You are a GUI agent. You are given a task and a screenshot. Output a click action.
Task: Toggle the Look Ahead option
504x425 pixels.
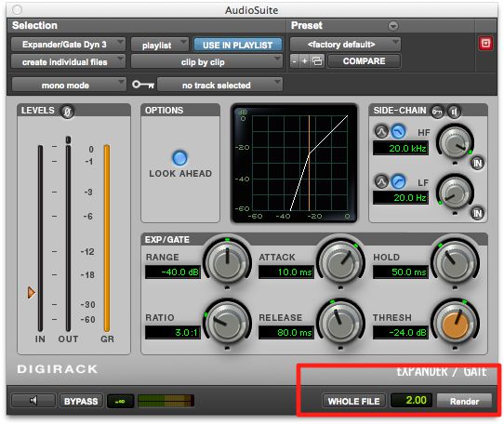179,158
